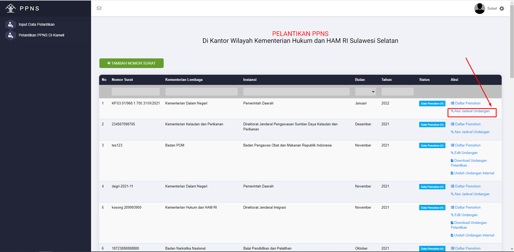Viewport: 514px width, 252px height.
Task: Click the Instansi column header
Action: 250,80
